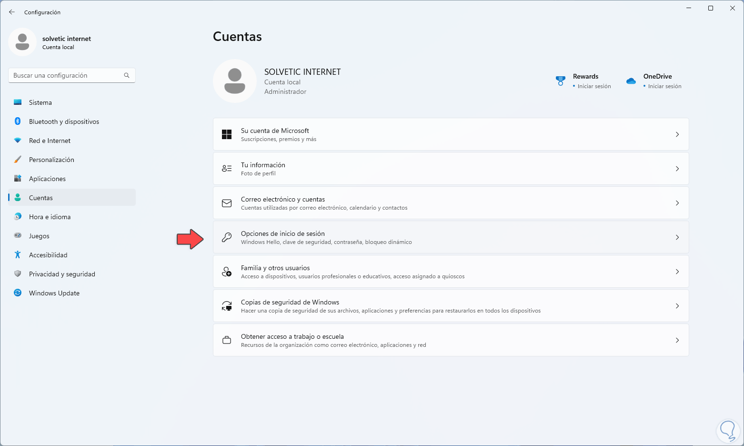Click the Privacidad y seguridad shield icon

[x=18, y=274]
